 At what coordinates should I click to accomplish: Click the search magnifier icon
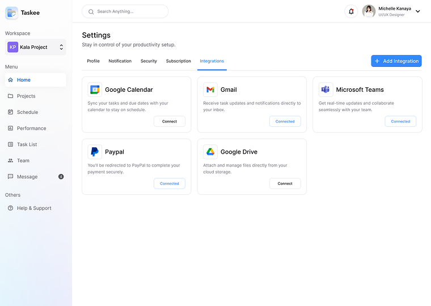point(91,11)
